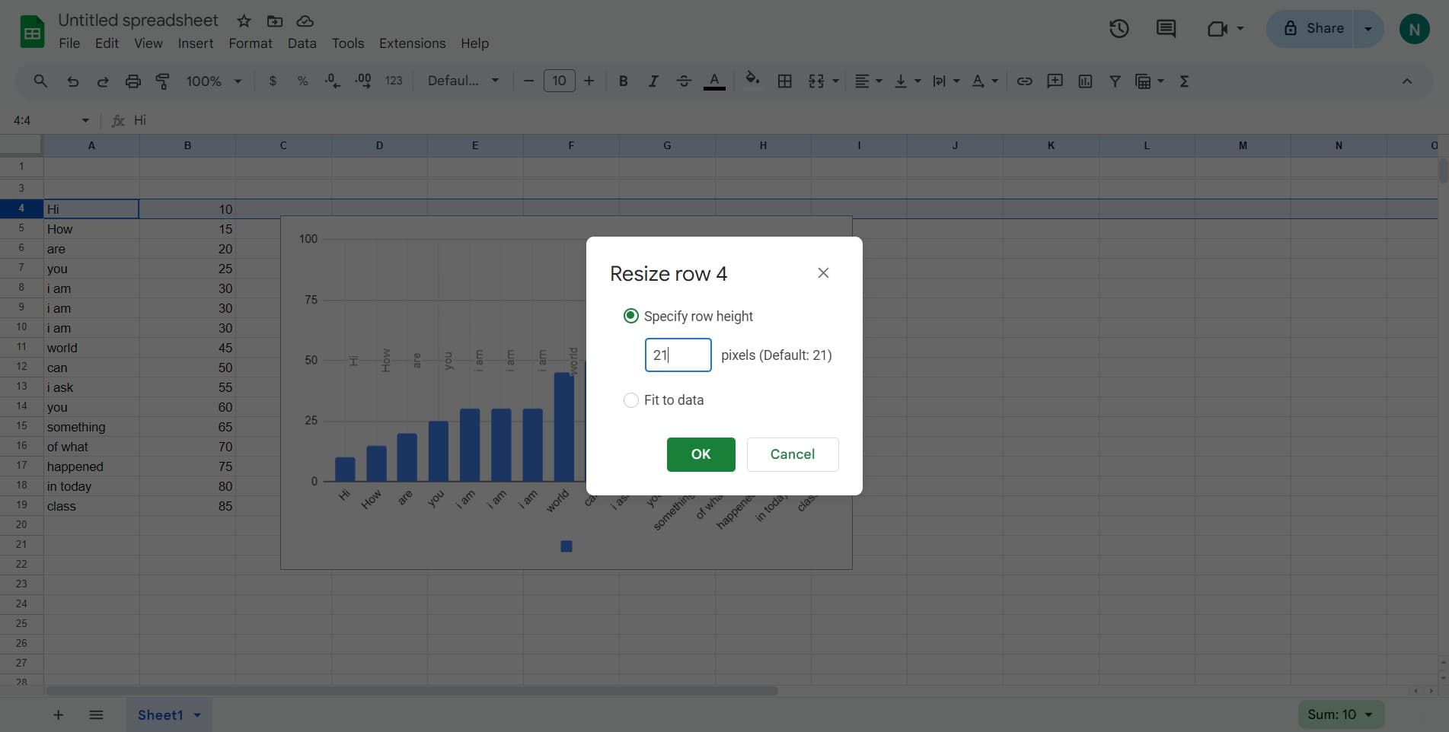Click the print icon in toolbar

[133, 81]
